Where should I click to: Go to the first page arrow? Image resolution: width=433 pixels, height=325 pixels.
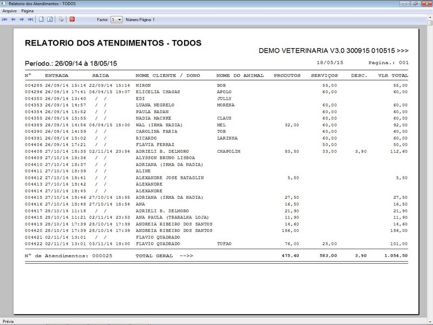click(4, 19)
